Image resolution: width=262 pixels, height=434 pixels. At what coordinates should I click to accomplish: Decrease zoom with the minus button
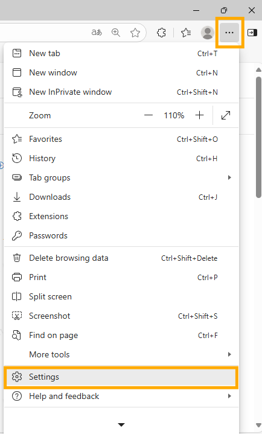(x=149, y=115)
